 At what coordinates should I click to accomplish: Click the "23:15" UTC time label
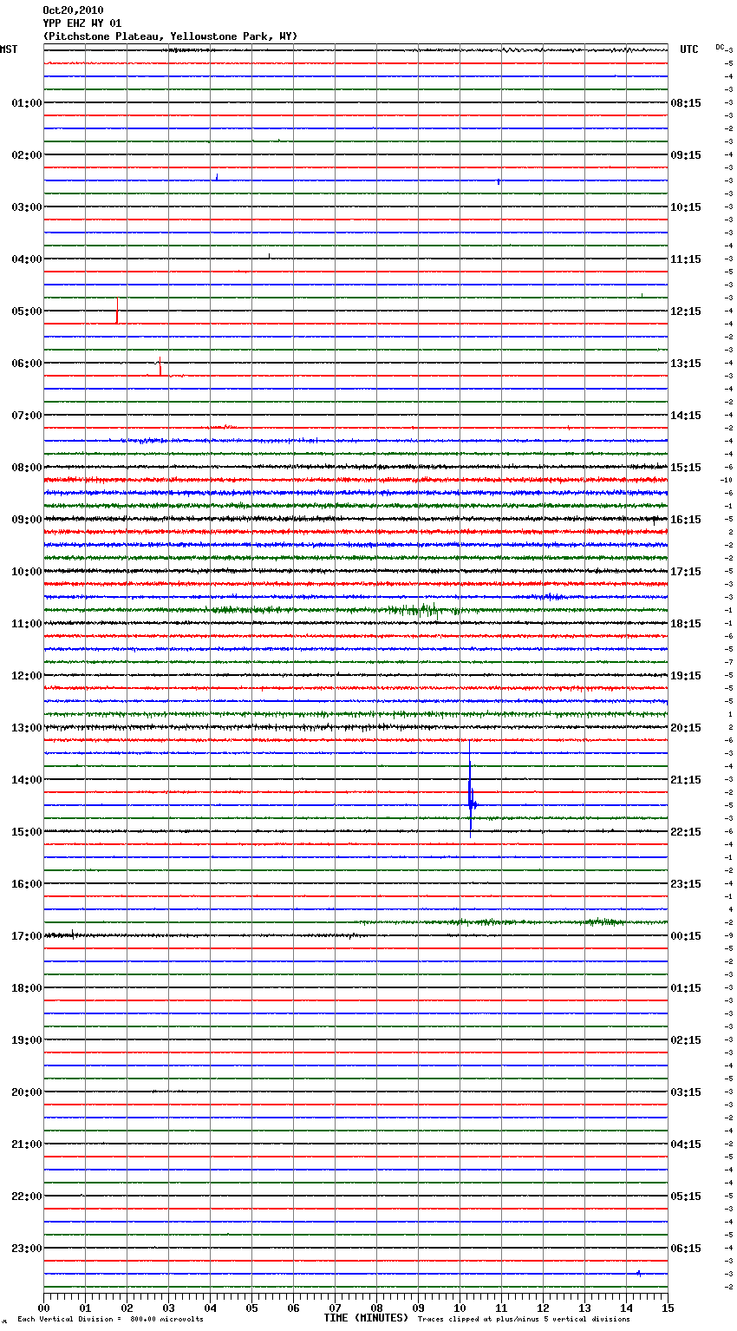click(x=686, y=884)
